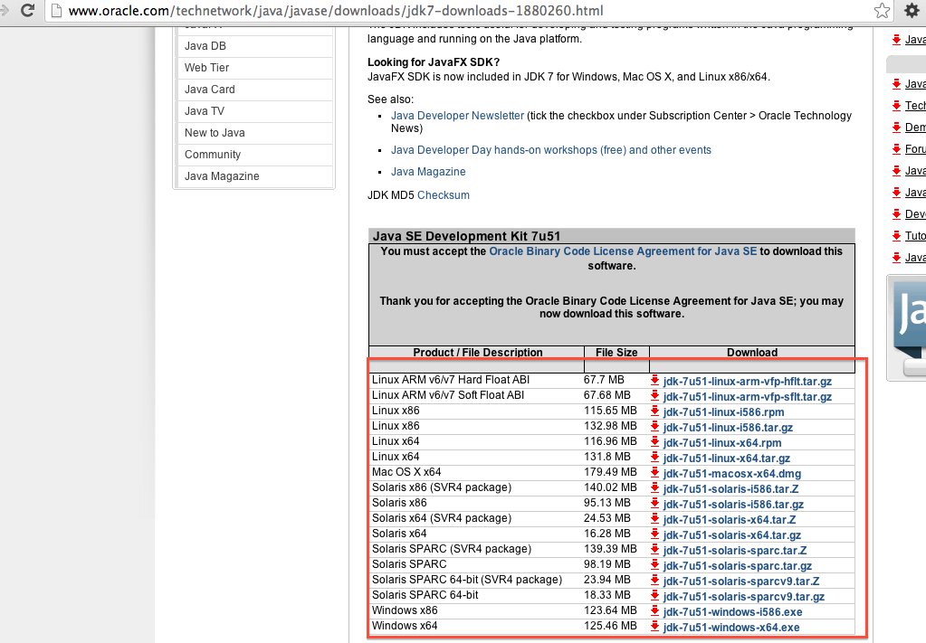Open New to Java sidebar item
The image size is (926, 643).
click(215, 133)
